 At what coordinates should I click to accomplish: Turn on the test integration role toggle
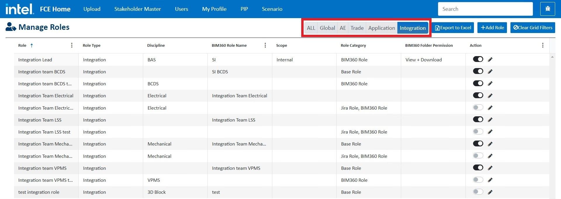click(478, 192)
